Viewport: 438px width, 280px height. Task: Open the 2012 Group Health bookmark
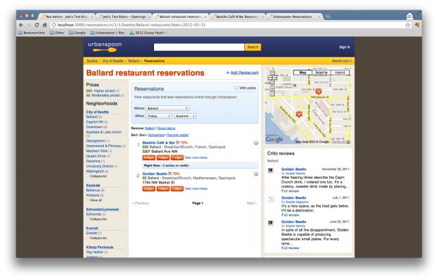pyautogui.click(x=148, y=33)
